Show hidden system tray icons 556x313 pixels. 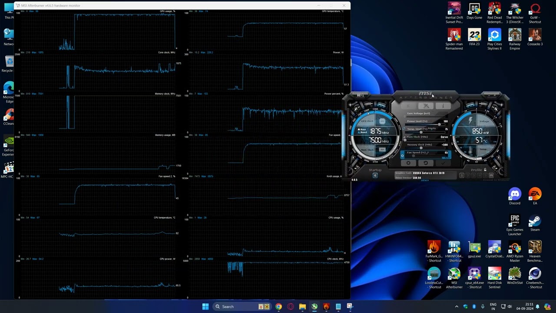pyautogui.click(x=457, y=306)
